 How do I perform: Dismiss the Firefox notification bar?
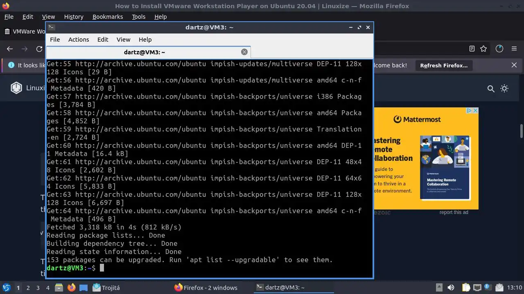pos(514,65)
